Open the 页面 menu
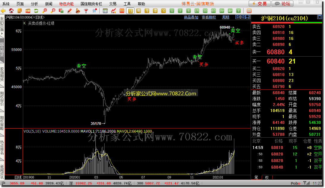The width and height of the screenshot is (325, 188). click(20, 4)
